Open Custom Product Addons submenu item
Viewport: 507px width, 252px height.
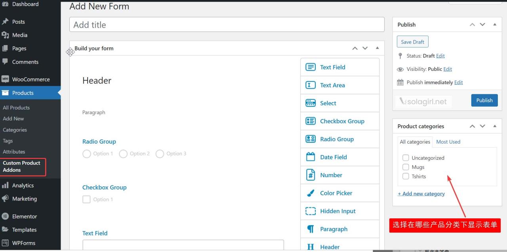pos(22,166)
